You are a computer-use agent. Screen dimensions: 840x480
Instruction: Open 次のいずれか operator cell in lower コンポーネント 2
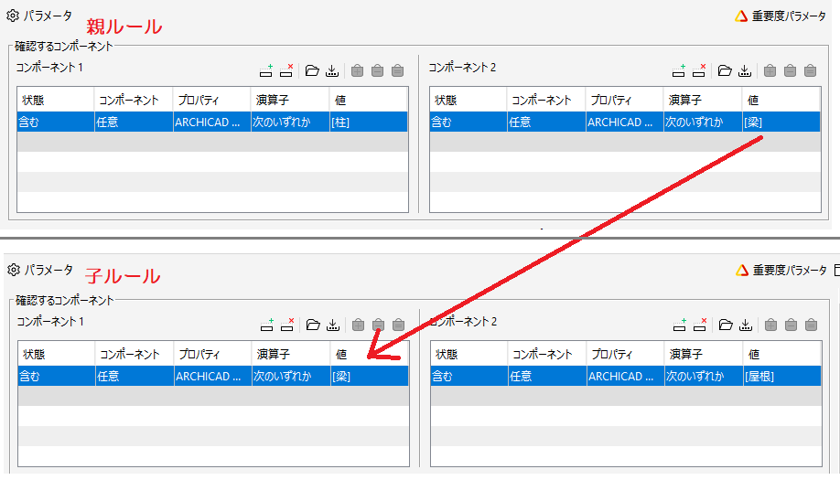tap(704, 376)
